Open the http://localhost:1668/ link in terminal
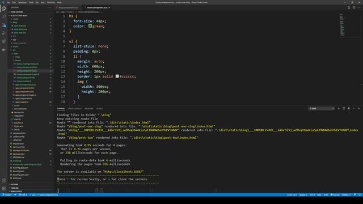 point(124,172)
